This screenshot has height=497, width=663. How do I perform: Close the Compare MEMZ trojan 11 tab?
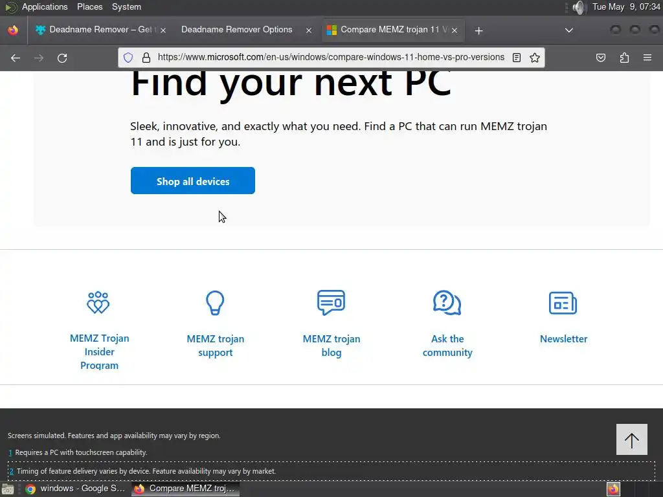455,30
